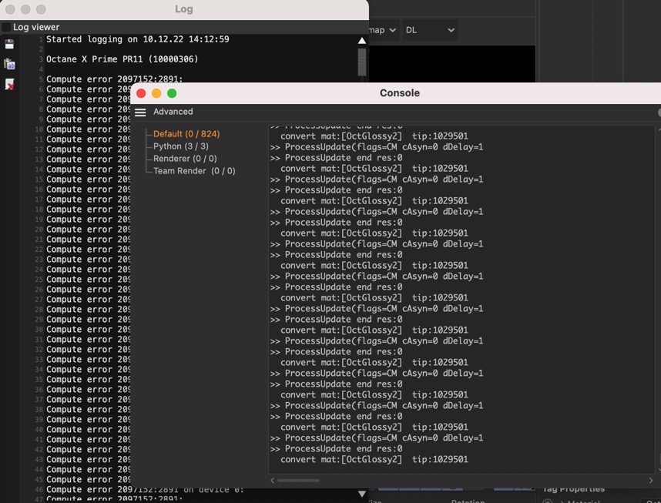Click the Log vertical scrollbar thumb
Screen dimensions: 661x503
tap(361, 62)
